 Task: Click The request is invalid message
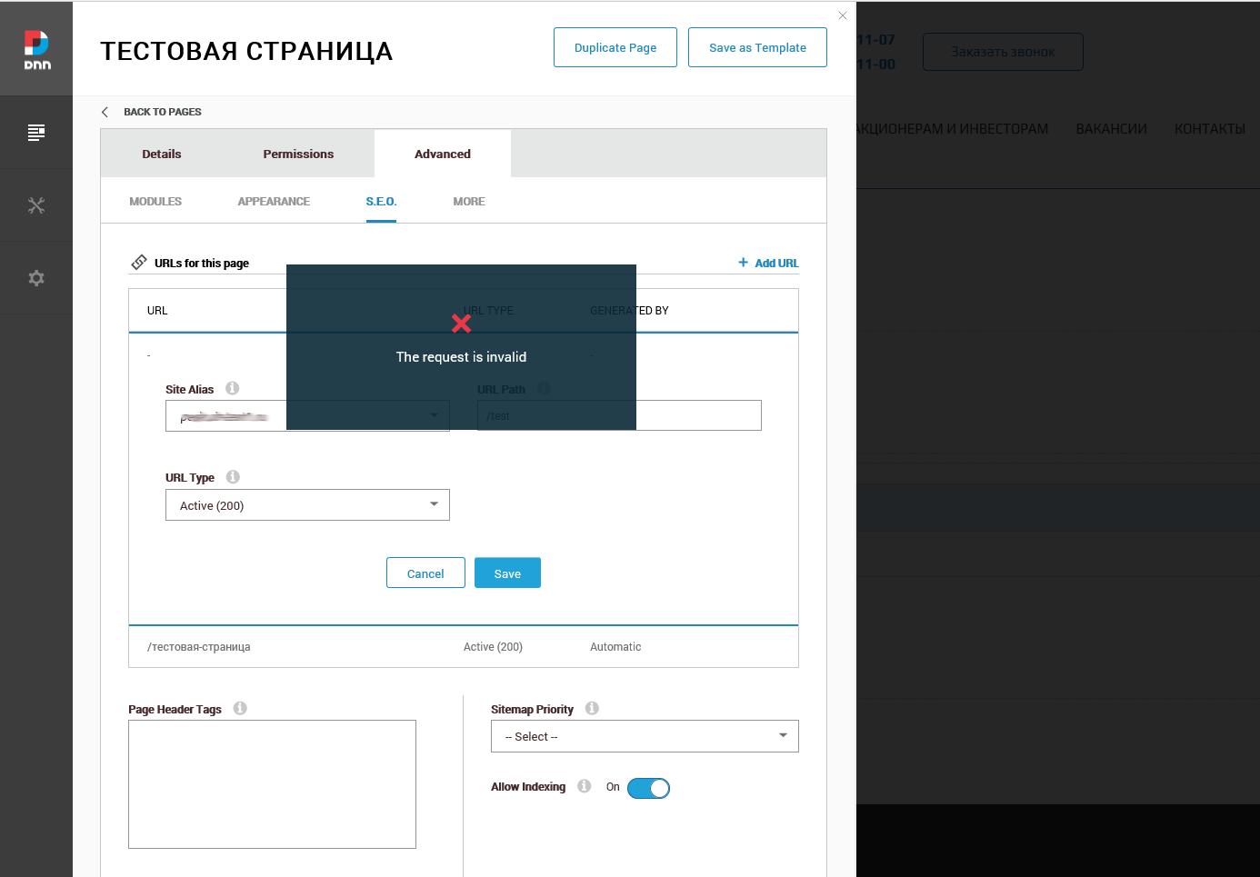[x=461, y=357]
